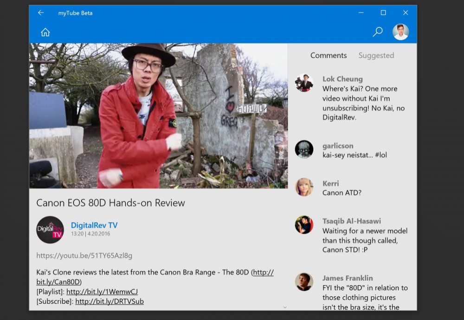Open Kerri's commenter avatar
The height and width of the screenshot is (320, 464).
point(304,187)
